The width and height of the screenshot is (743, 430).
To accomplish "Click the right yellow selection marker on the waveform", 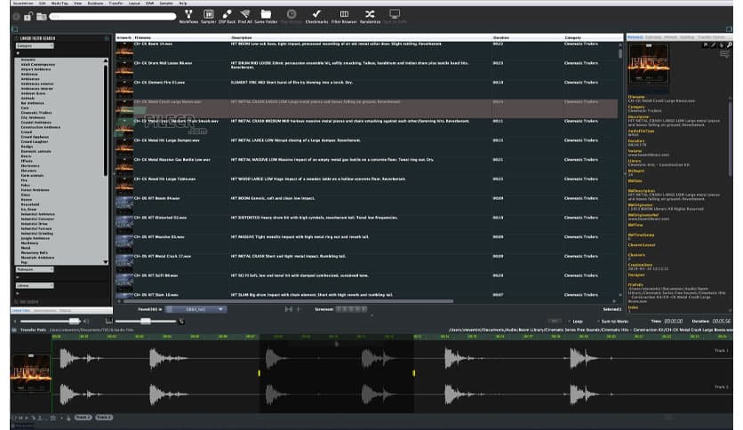I will [413, 373].
